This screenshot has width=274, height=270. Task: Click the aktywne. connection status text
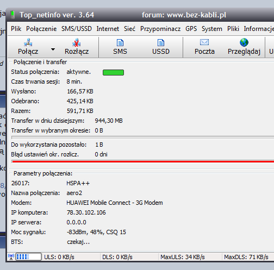tap(78, 72)
